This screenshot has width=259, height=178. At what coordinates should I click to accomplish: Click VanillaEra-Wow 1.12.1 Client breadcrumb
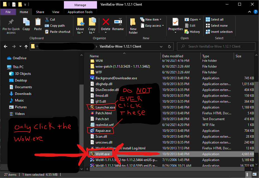(x=120, y=46)
